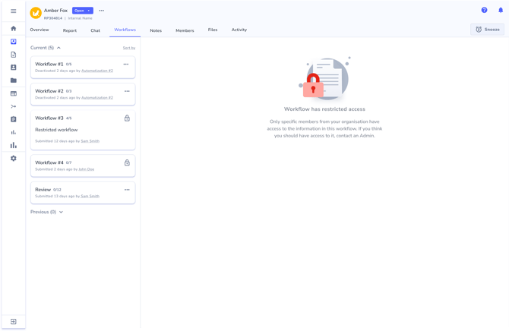Click the notifications bell icon
This screenshot has width=509, height=331.
point(501,10)
